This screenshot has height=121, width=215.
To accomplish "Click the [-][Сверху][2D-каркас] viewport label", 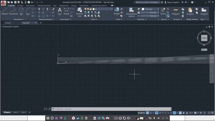I will pos(10,27).
